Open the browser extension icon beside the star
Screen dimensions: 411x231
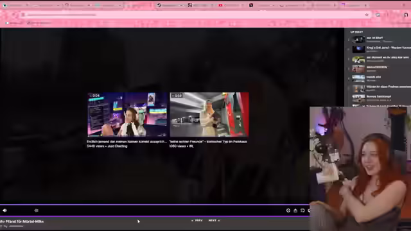coord(378,15)
